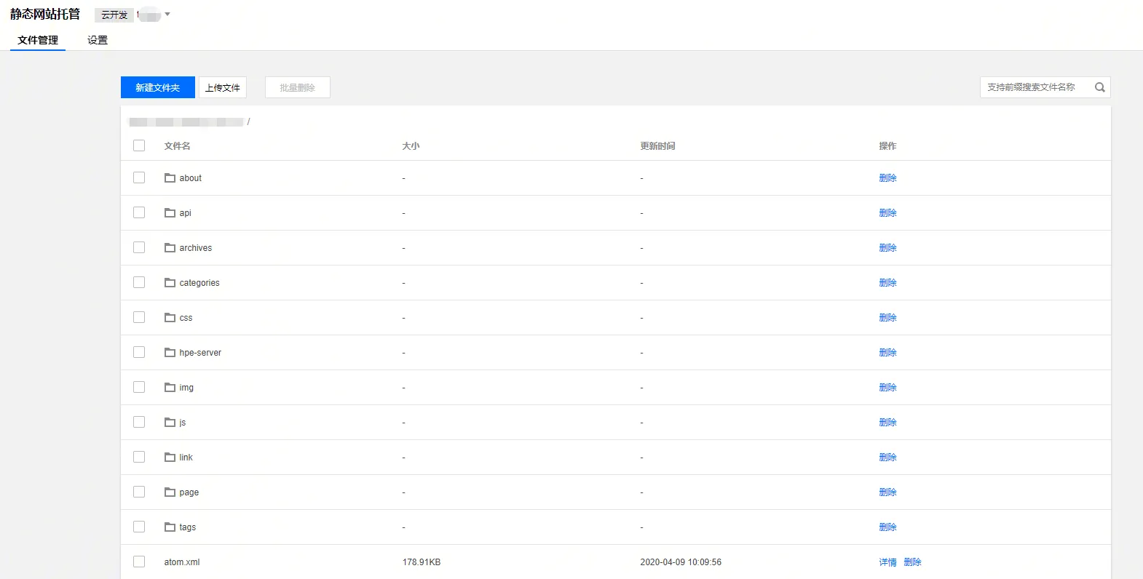This screenshot has width=1143, height=579.
Task: Open the page folder by name
Action: (189, 492)
